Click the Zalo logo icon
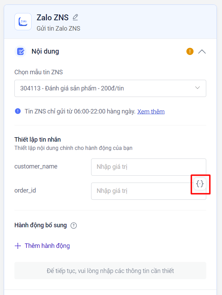The height and width of the screenshot is (295, 222). click(x=23, y=22)
